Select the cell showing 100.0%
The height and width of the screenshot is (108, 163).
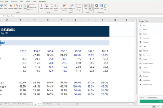click(x=75, y=86)
